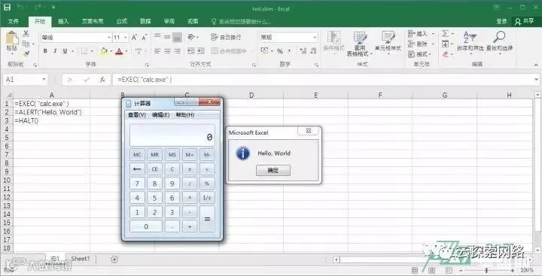Select cell A2 with =ALERT formula
Screen dimensions: 542x276
(x=51, y=112)
